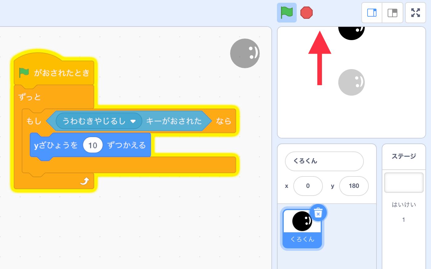Click the sprite name field くろくん

point(324,161)
